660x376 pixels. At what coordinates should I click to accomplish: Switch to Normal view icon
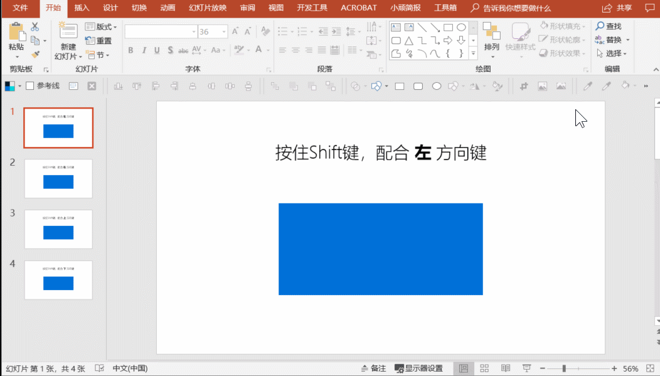click(x=464, y=368)
